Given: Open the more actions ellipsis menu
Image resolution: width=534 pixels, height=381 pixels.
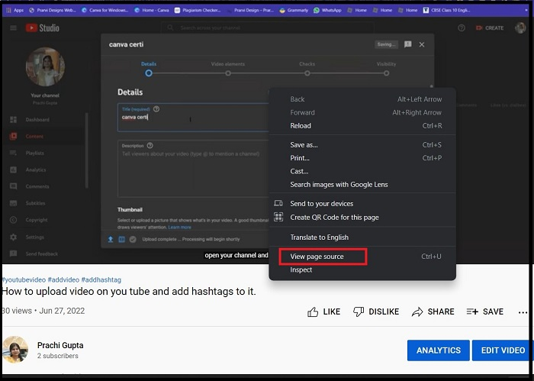Looking at the screenshot, I should click(x=523, y=312).
